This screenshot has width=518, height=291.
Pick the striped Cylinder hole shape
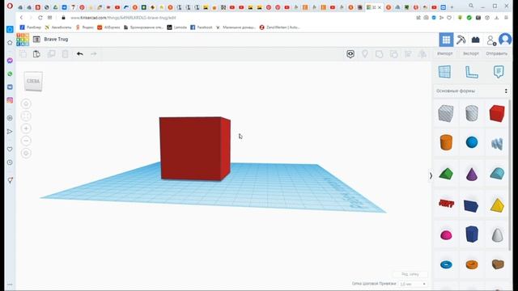point(472,113)
